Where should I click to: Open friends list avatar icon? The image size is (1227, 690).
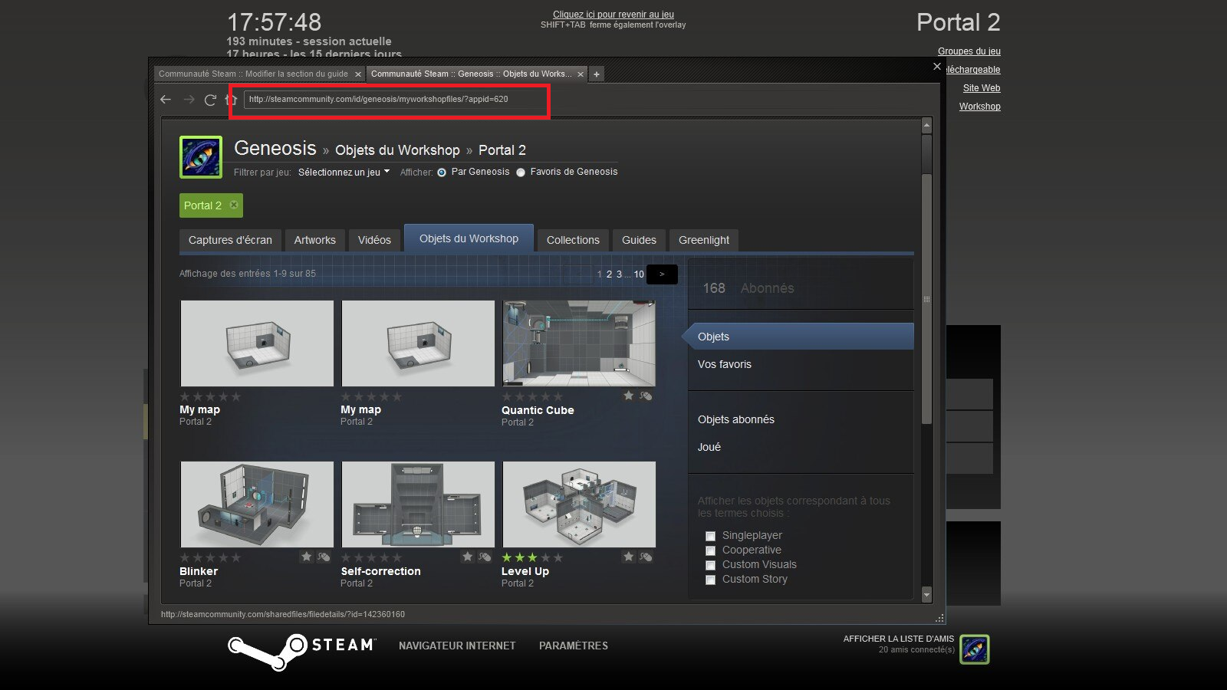tap(975, 649)
